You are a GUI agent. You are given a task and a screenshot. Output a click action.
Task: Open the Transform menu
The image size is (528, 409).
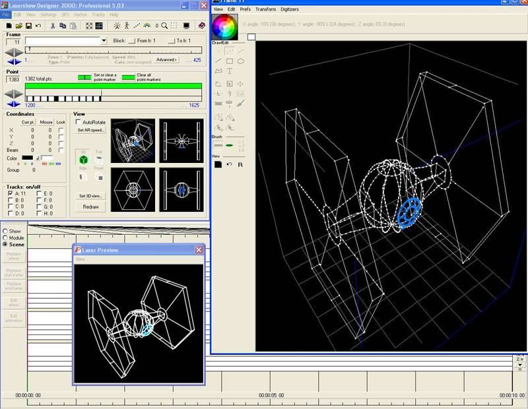tap(265, 10)
